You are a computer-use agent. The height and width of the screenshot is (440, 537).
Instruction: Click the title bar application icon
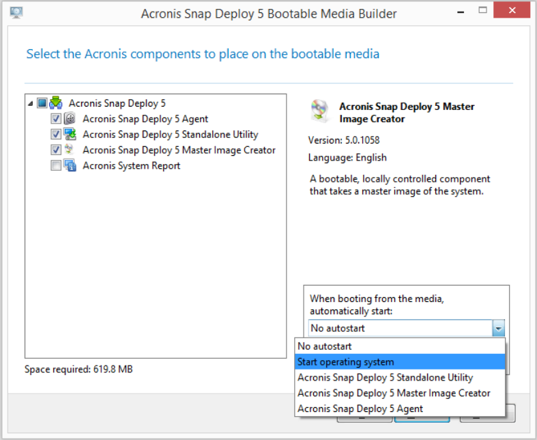click(x=16, y=12)
